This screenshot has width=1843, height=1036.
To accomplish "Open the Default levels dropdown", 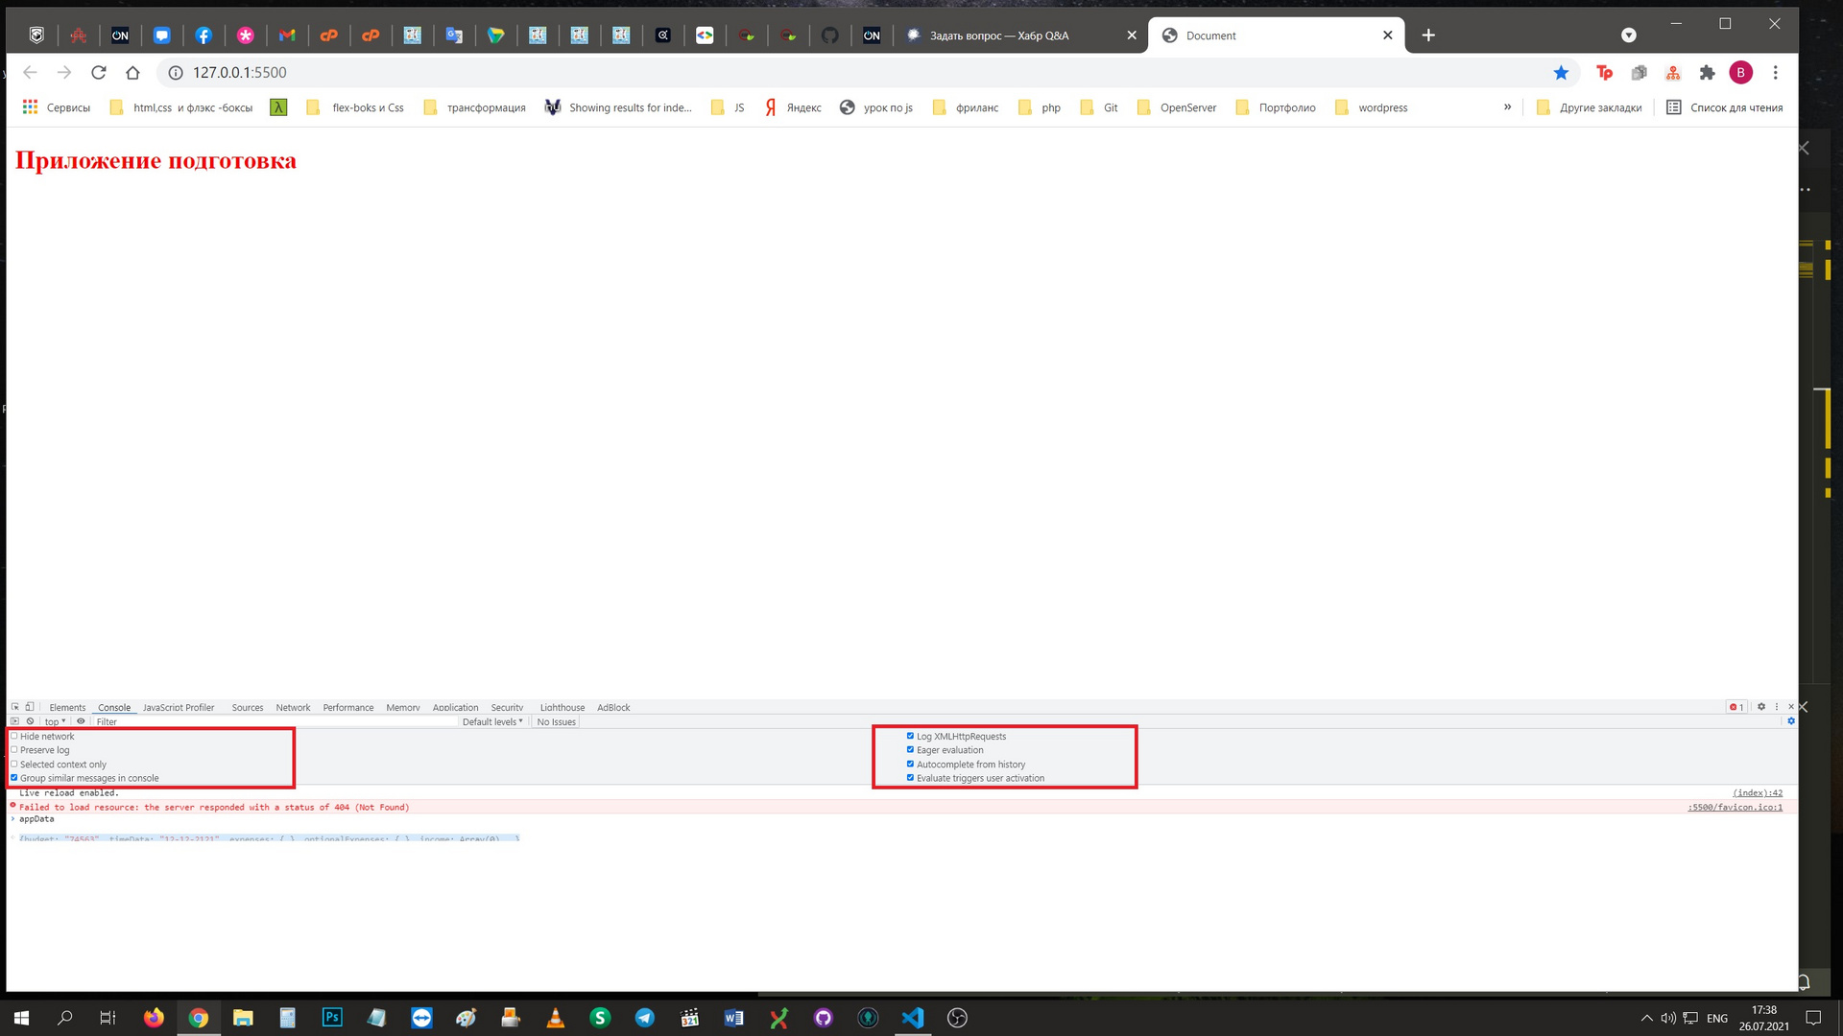I will click(492, 721).
